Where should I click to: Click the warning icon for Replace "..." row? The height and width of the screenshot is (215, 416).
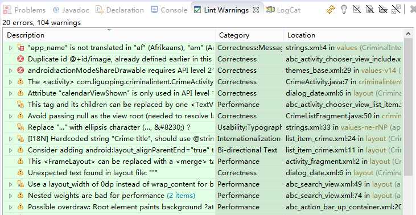tap(20, 127)
